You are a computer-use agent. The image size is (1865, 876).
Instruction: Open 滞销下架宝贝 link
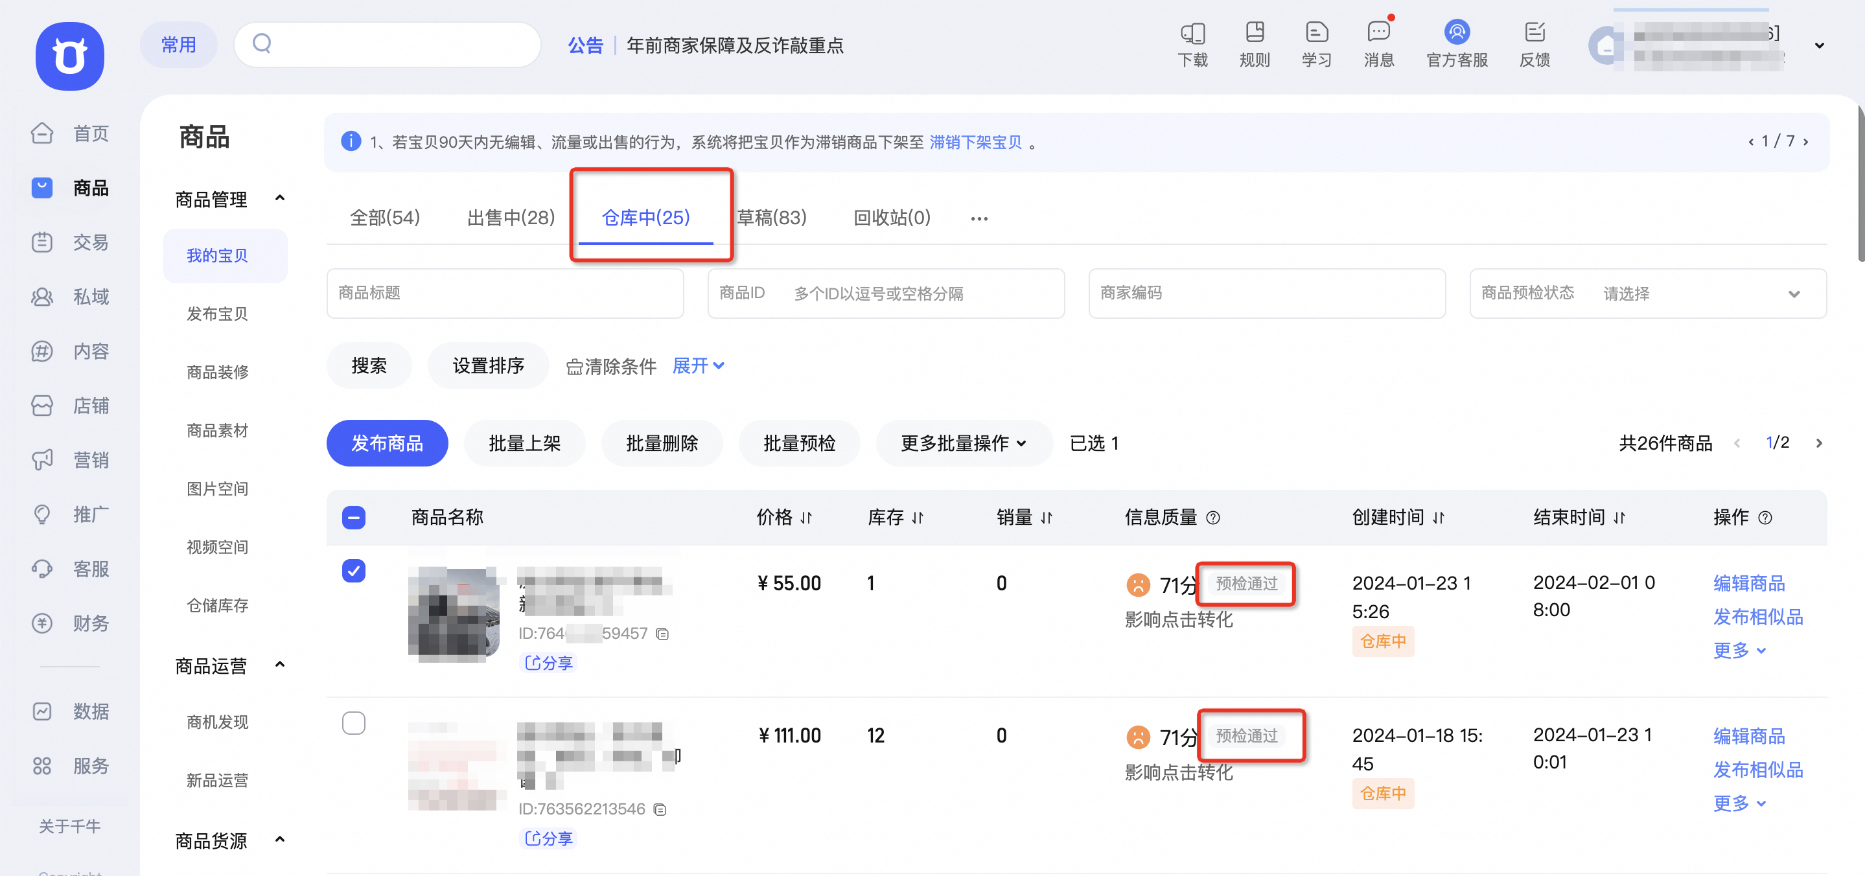[975, 142]
